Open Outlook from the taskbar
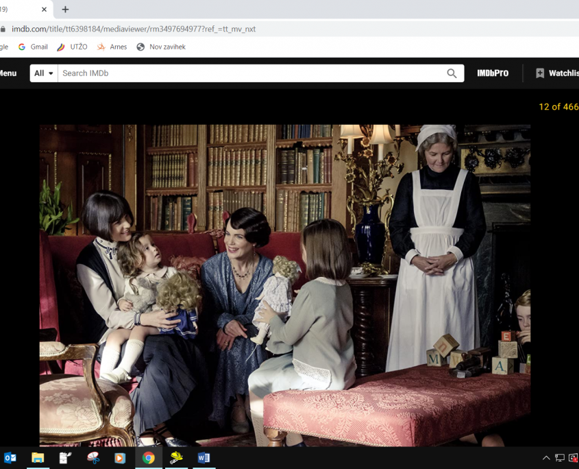Viewport: 579px width, 469px height. (x=10, y=458)
